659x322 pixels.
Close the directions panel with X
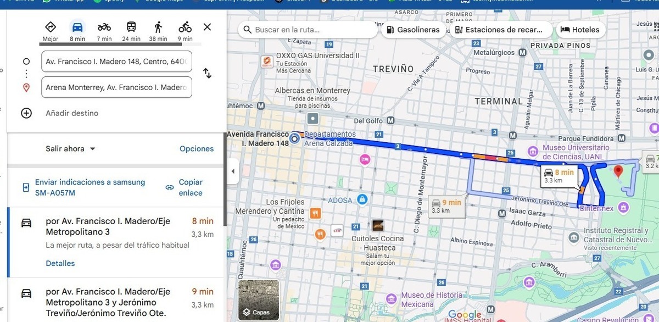(207, 27)
